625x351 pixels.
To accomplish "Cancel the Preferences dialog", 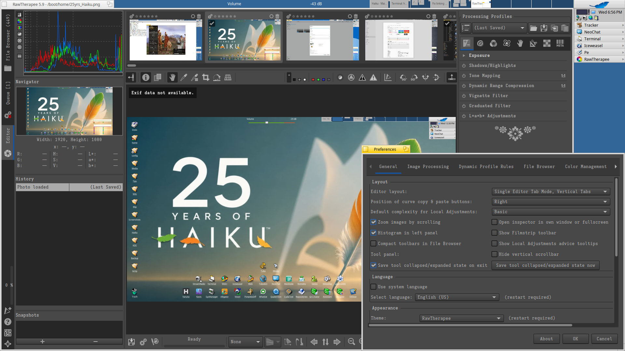I will click(x=604, y=339).
